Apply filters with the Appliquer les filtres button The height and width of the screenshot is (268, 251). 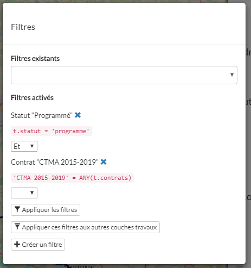[x=46, y=210]
